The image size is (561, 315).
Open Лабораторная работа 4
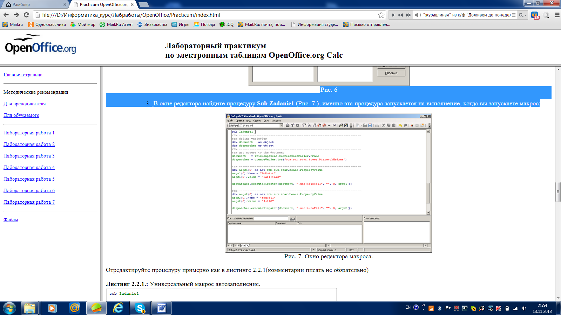coord(29,167)
